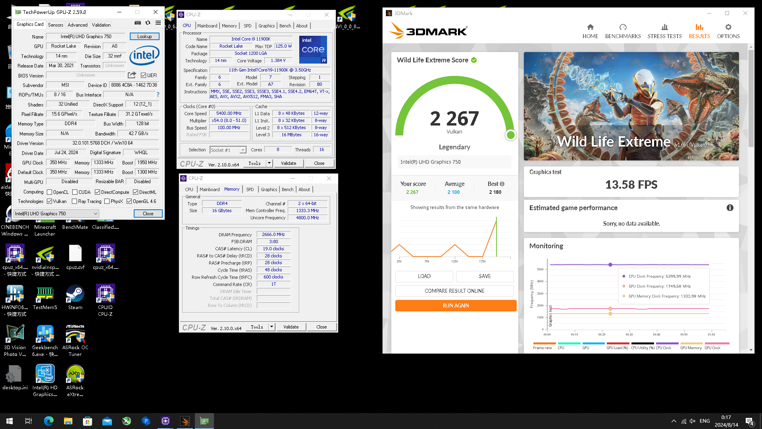The height and width of the screenshot is (429, 762).
Task: Click Best score info icon
Action: pos(502,184)
